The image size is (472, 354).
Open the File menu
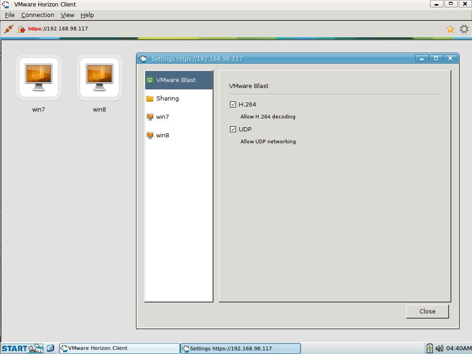point(9,15)
